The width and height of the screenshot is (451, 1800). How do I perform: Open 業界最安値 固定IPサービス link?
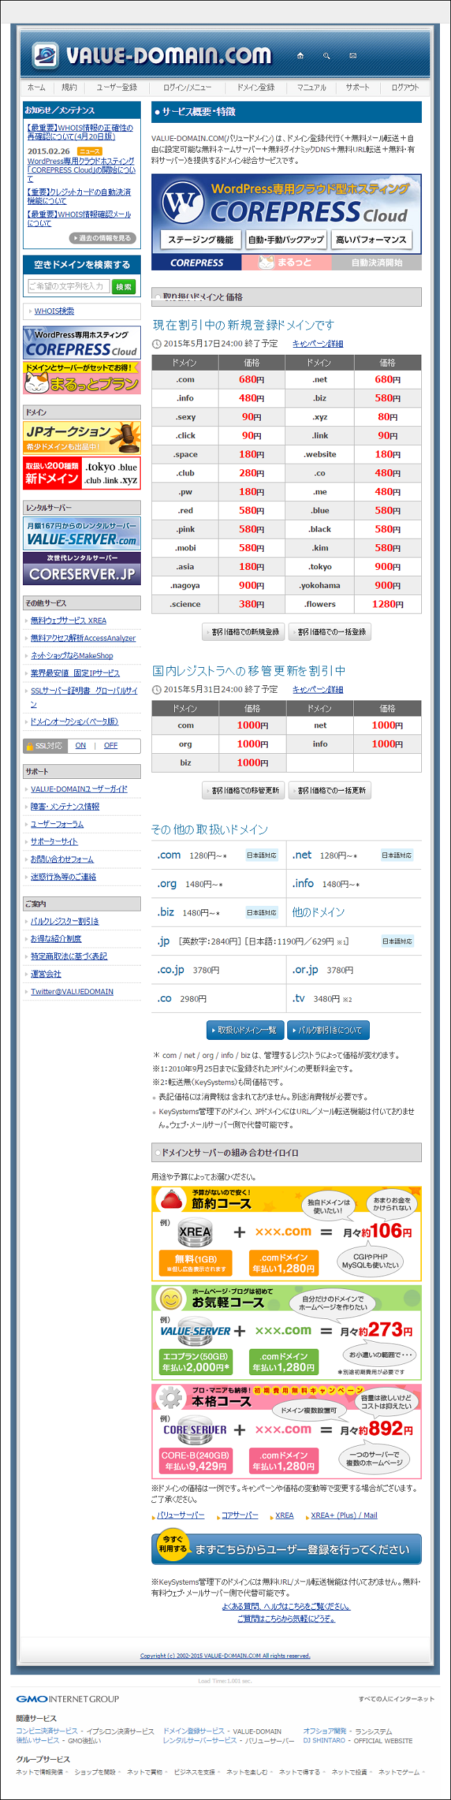(76, 673)
